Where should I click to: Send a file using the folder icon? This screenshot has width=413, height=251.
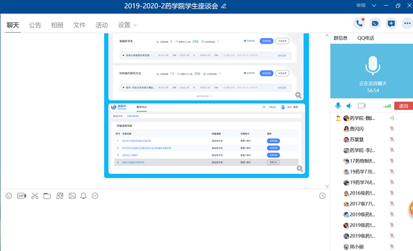pyautogui.click(x=47, y=196)
